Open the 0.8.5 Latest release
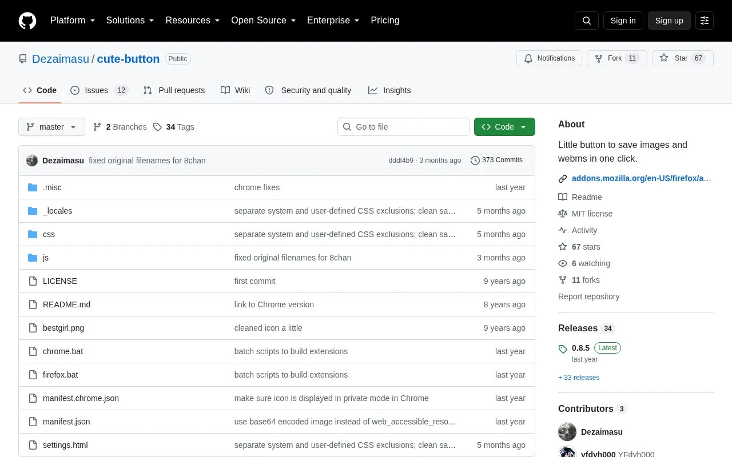 pyautogui.click(x=590, y=353)
